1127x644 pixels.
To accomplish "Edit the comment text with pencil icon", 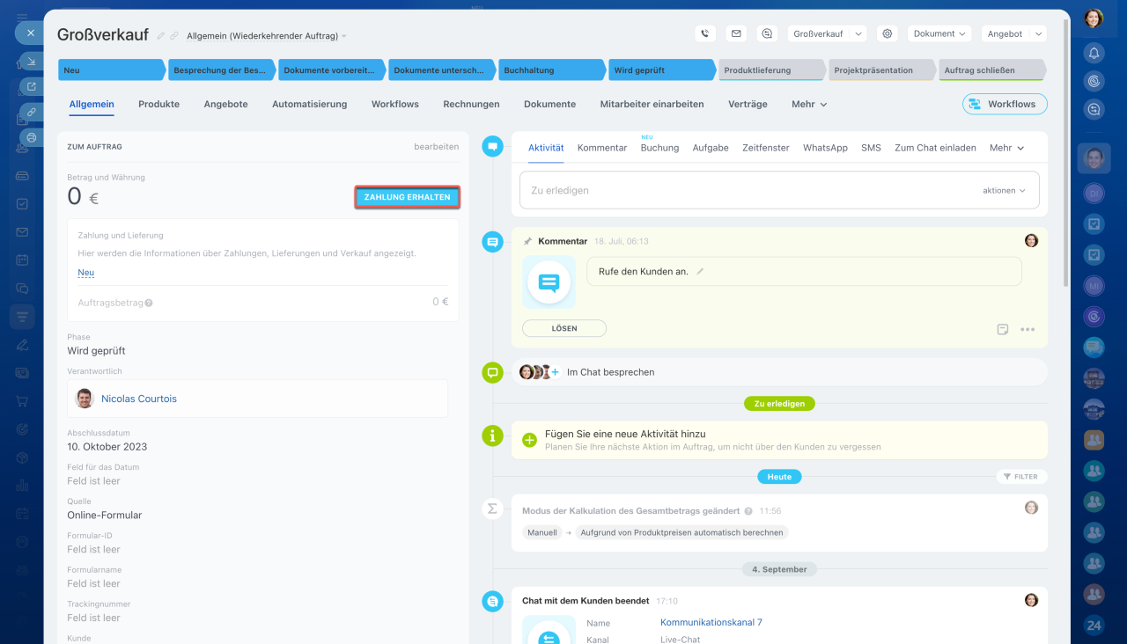I will [x=700, y=272].
